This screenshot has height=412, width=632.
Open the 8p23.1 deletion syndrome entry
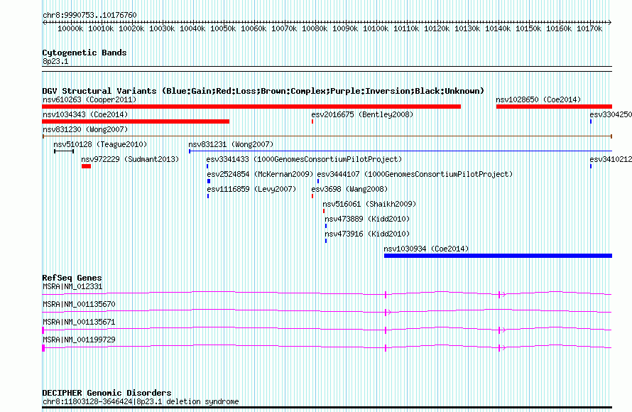[x=141, y=401]
